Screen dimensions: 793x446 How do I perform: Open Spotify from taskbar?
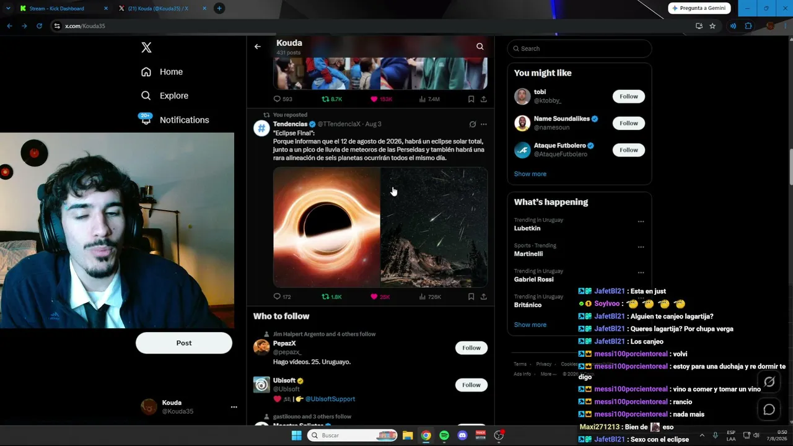click(444, 435)
